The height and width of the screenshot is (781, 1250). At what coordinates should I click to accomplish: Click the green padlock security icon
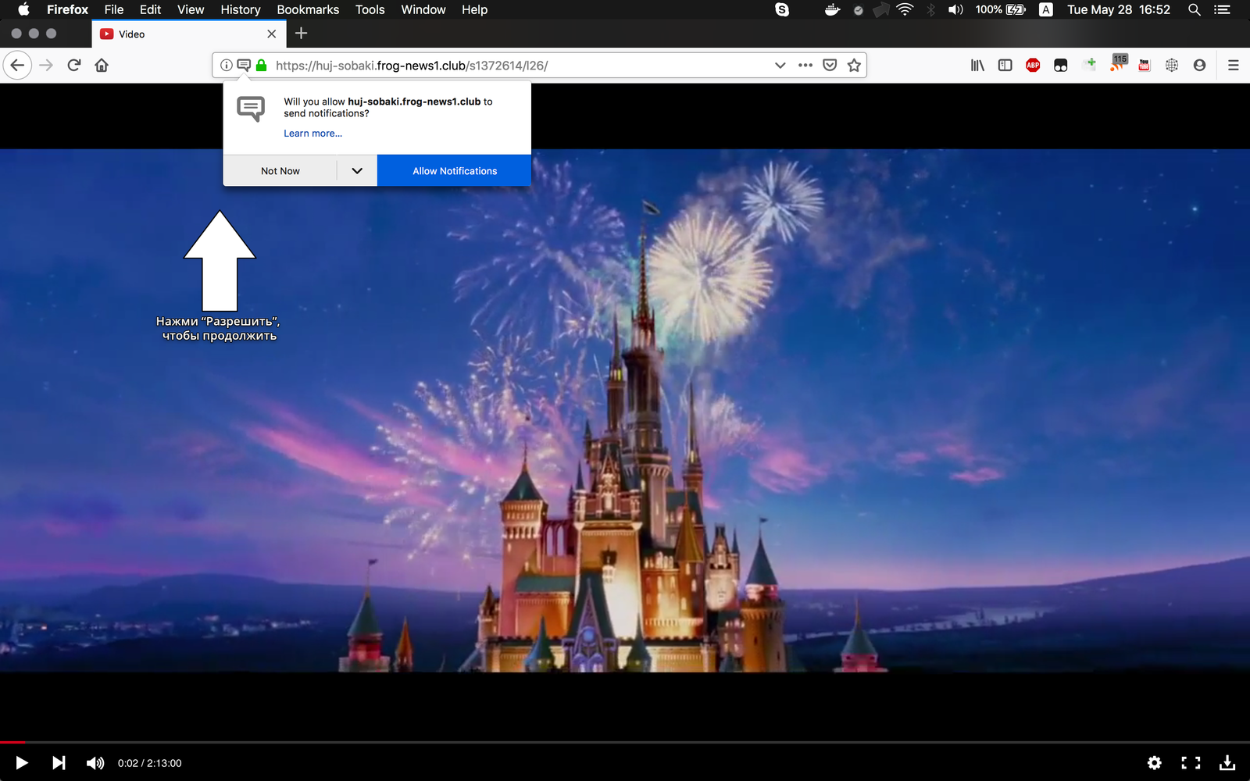[262, 66]
